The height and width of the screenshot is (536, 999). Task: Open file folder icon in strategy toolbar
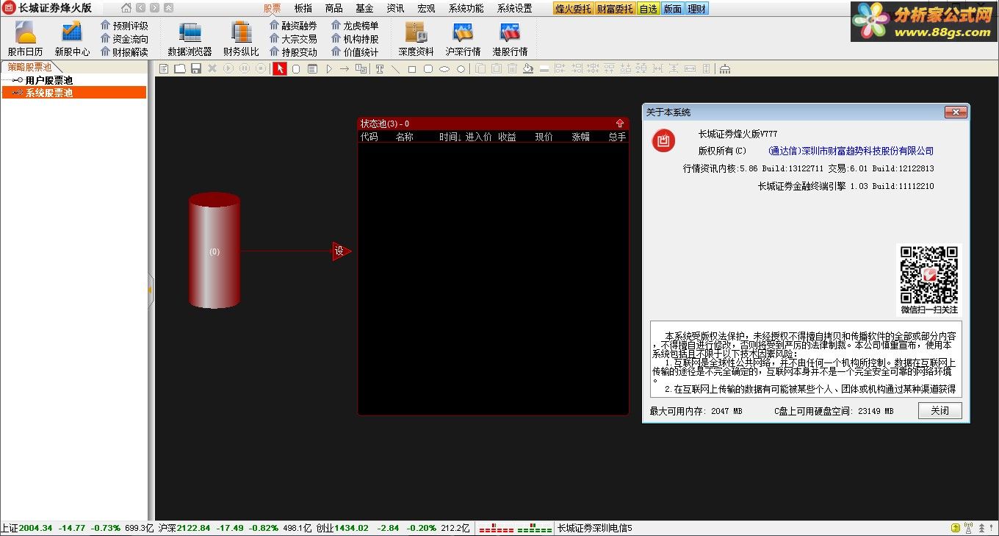[x=180, y=69]
